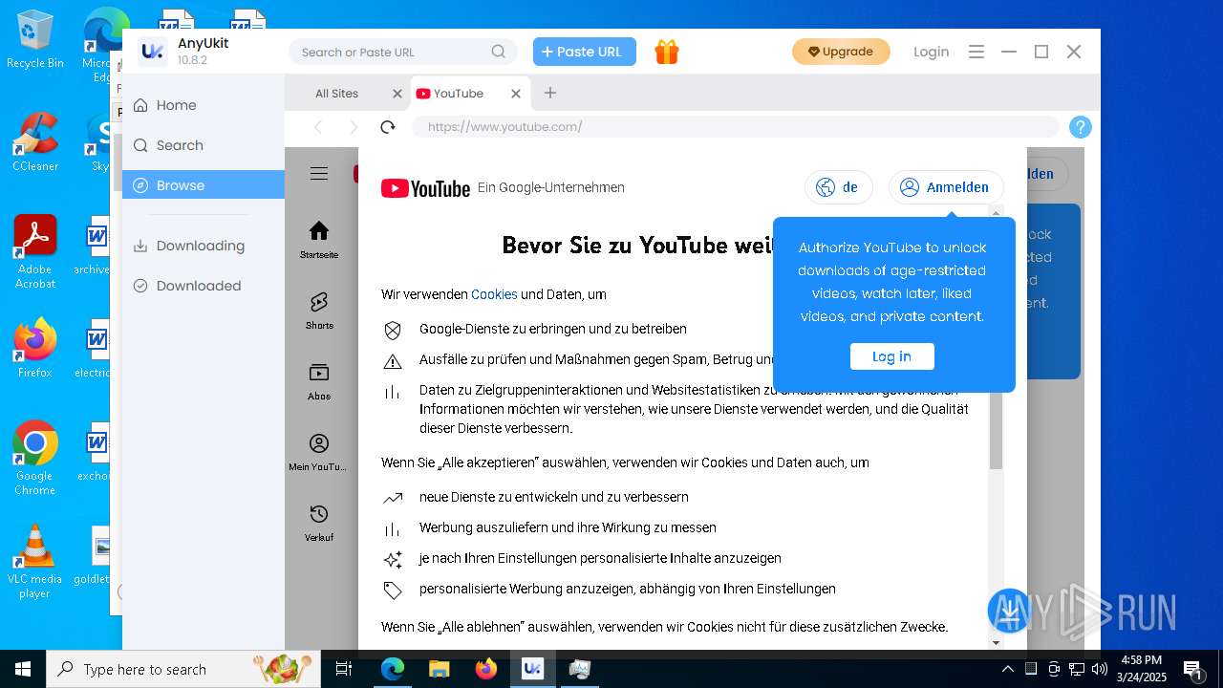Open Task View on the taskbar
Viewport: 1223px width, 688px height.
(x=344, y=669)
